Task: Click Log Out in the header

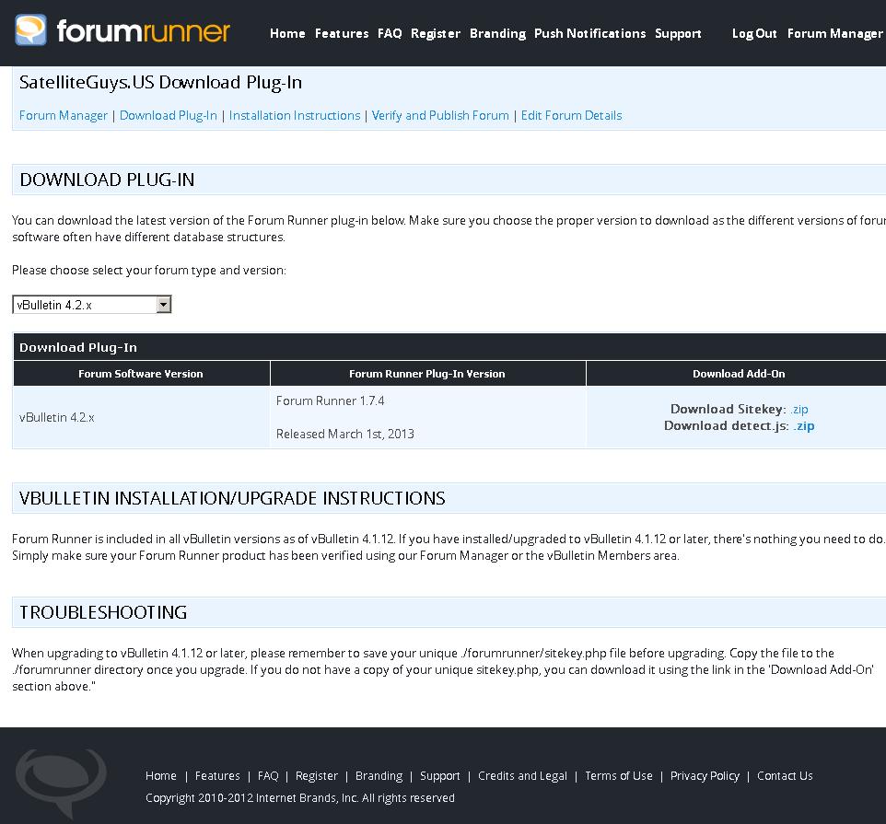Action: pyautogui.click(x=754, y=33)
